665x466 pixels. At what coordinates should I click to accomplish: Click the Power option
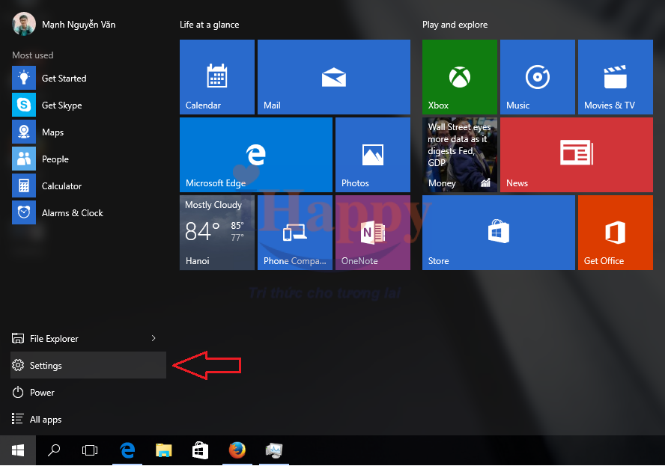coord(88,392)
